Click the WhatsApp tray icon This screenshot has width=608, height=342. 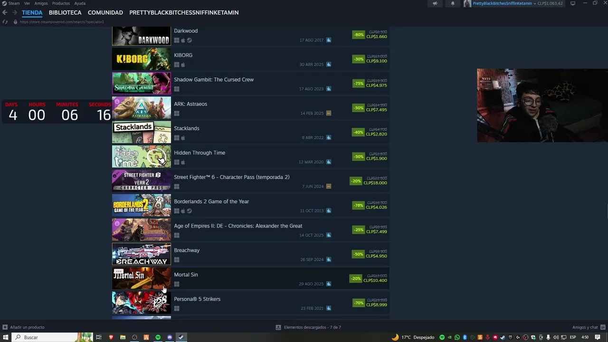click(457, 337)
